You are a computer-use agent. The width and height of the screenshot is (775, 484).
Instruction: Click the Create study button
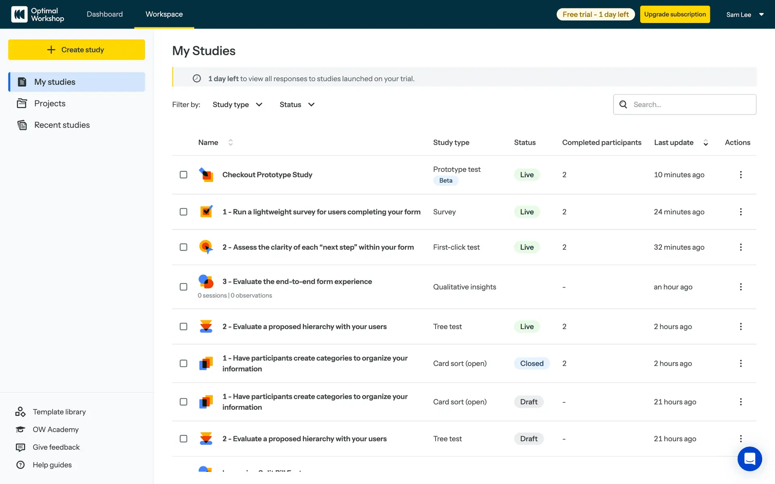coord(77,50)
